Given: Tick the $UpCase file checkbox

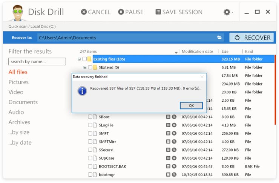Looking at the screenshot, I should (x=90, y=158).
